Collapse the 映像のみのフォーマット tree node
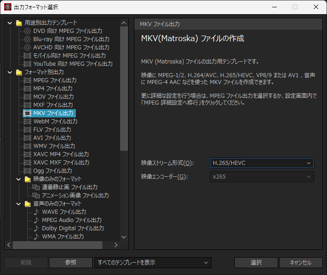327x275 pixels. pyautogui.click(x=19, y=179)
